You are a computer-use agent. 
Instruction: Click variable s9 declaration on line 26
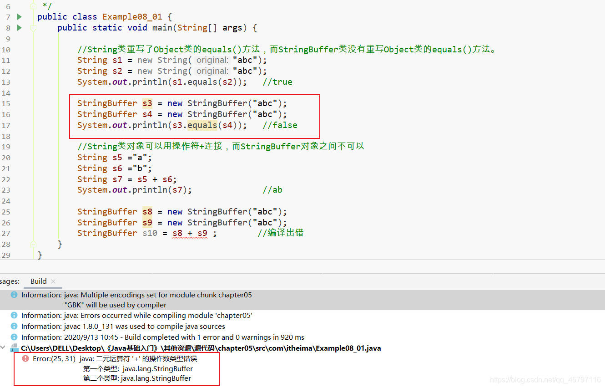tap(147, 223)
